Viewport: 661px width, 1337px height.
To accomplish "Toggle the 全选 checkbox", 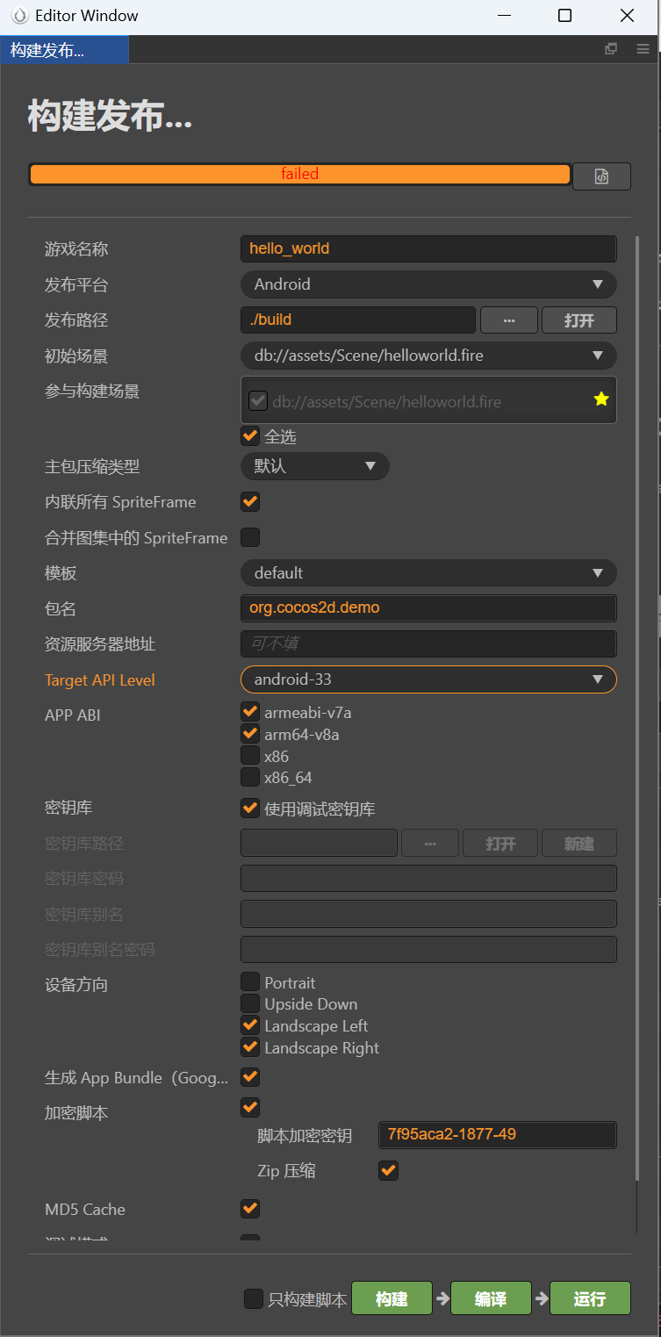I will [x=250, y=435].
